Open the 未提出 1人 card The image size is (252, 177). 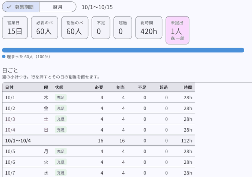[177, 30]
